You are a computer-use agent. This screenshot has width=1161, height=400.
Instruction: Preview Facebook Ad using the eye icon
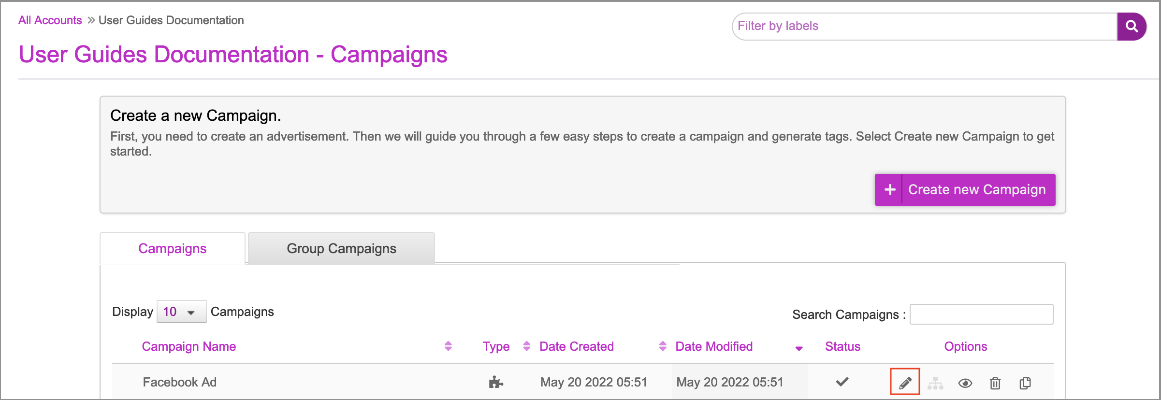(965, 383)
